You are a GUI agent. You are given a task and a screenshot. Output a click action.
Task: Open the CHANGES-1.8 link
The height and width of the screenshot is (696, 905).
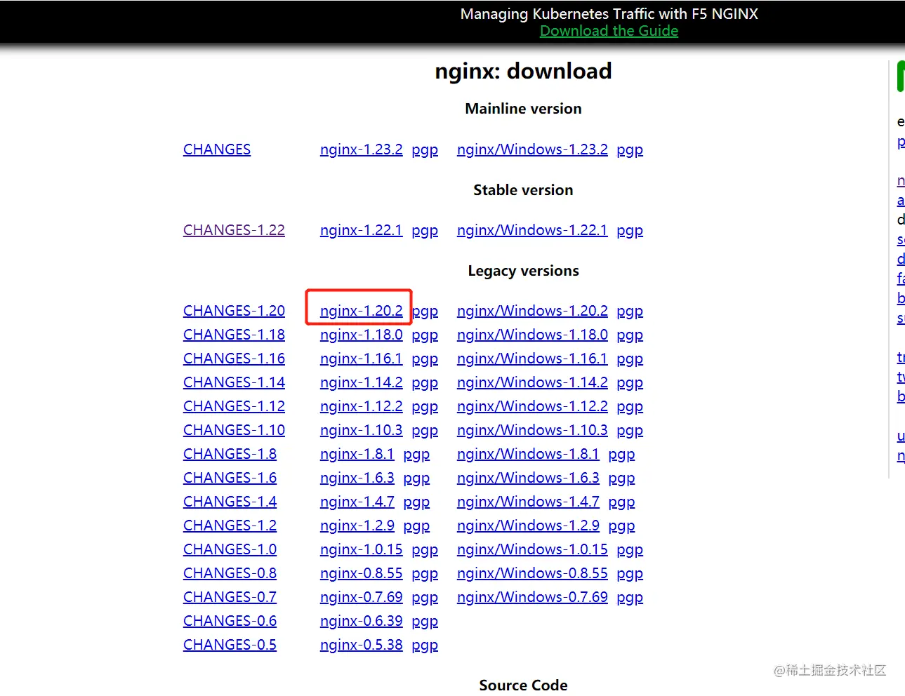click(230, 454)
